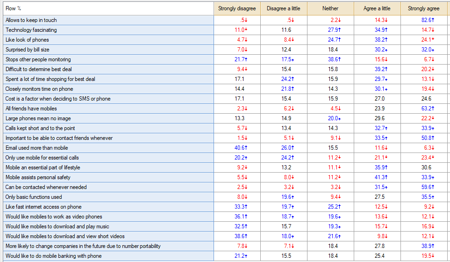
Task: Click the 9.8 cell for view short videos
Action: 378,236
